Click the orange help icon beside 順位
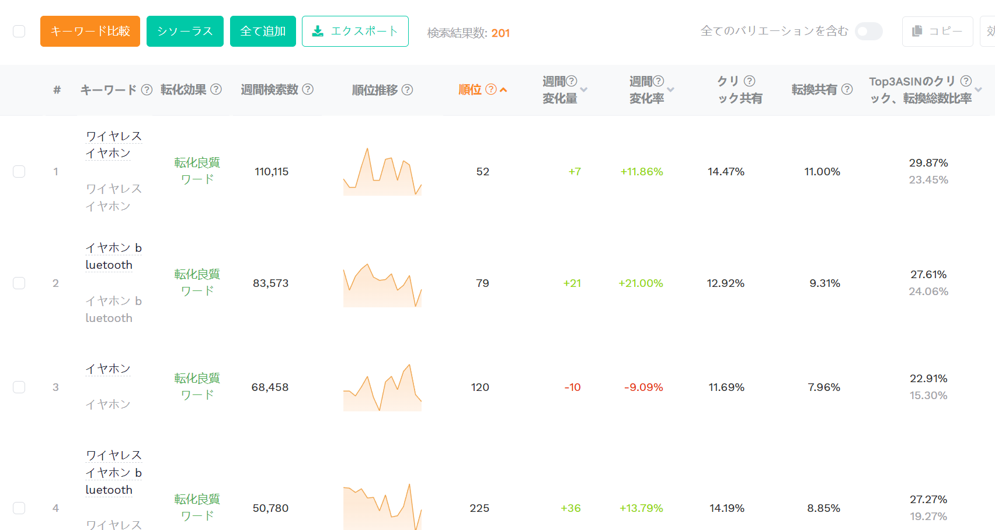Image resolution: width=995 pixels, height=530 pixels. 491,89
